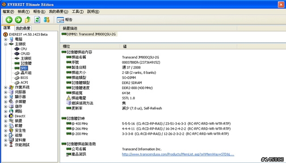Expand the 安全性 tree node
The height and width of the screenshot is (163, 286).
(6, 130)
